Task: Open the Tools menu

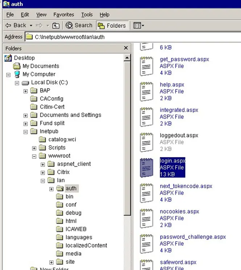Action: pos(87,14)
